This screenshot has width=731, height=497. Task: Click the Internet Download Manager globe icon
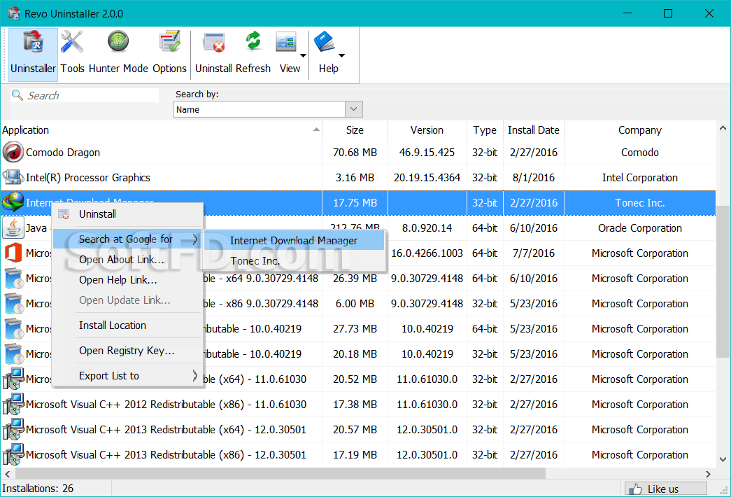(x=13, y=202)
